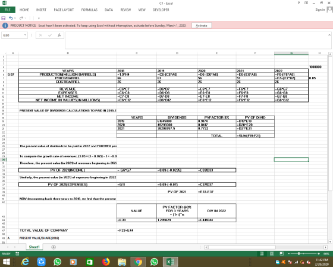Expand the formula bar with the chevron
This screenshot has height=267, width=333.
coord(329,35)
